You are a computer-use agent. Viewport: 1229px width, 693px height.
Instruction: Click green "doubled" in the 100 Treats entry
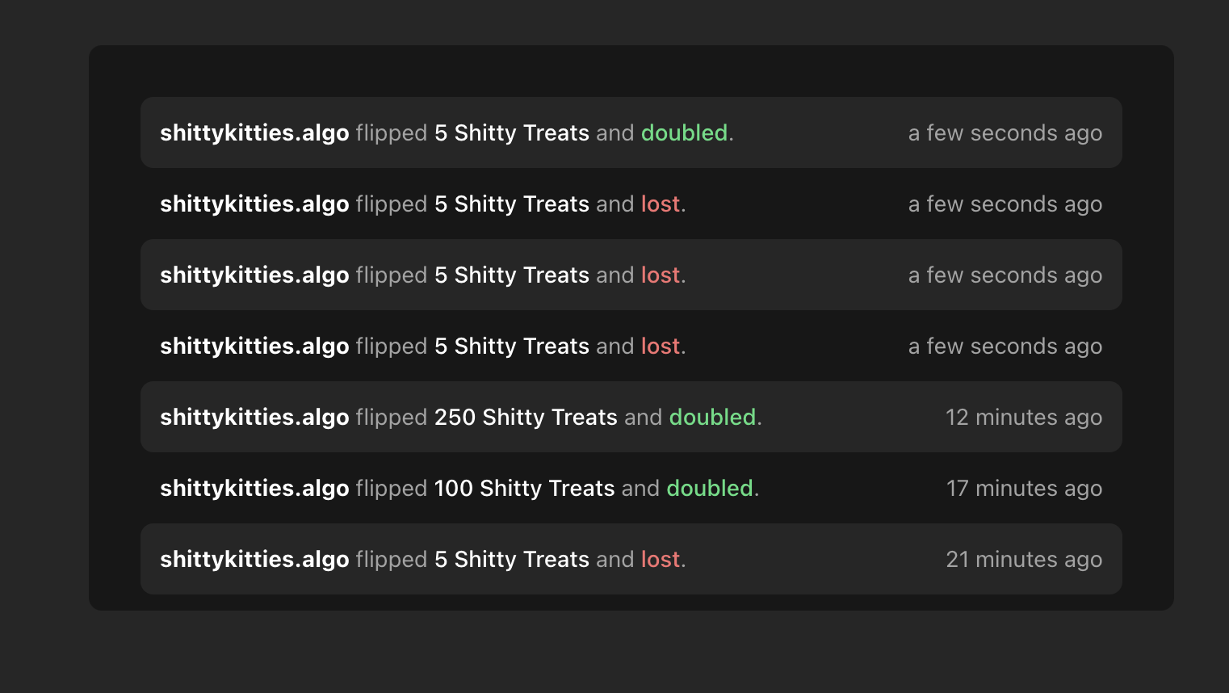point(710,489)
